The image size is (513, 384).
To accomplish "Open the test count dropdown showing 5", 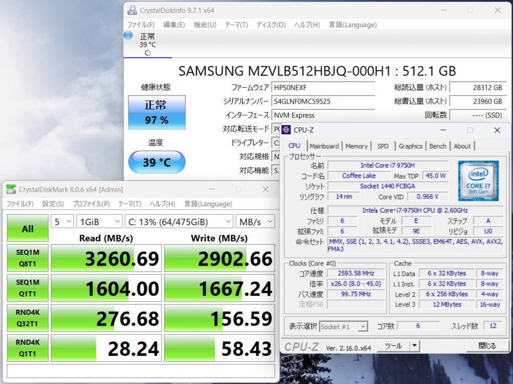I will pyautogui.click(x=62, y=222).
